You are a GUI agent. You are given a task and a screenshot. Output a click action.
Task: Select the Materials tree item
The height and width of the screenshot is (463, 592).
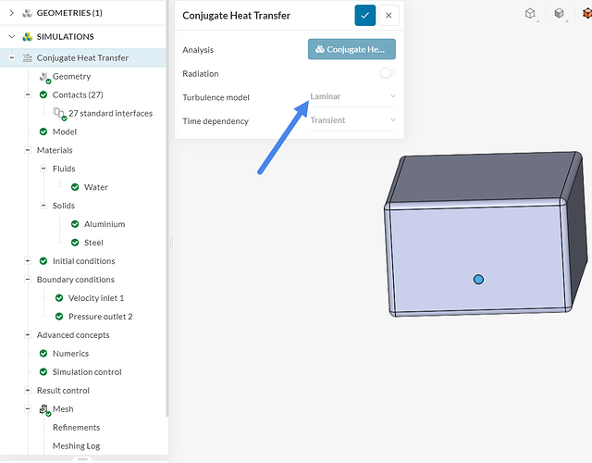coord(55,150)
